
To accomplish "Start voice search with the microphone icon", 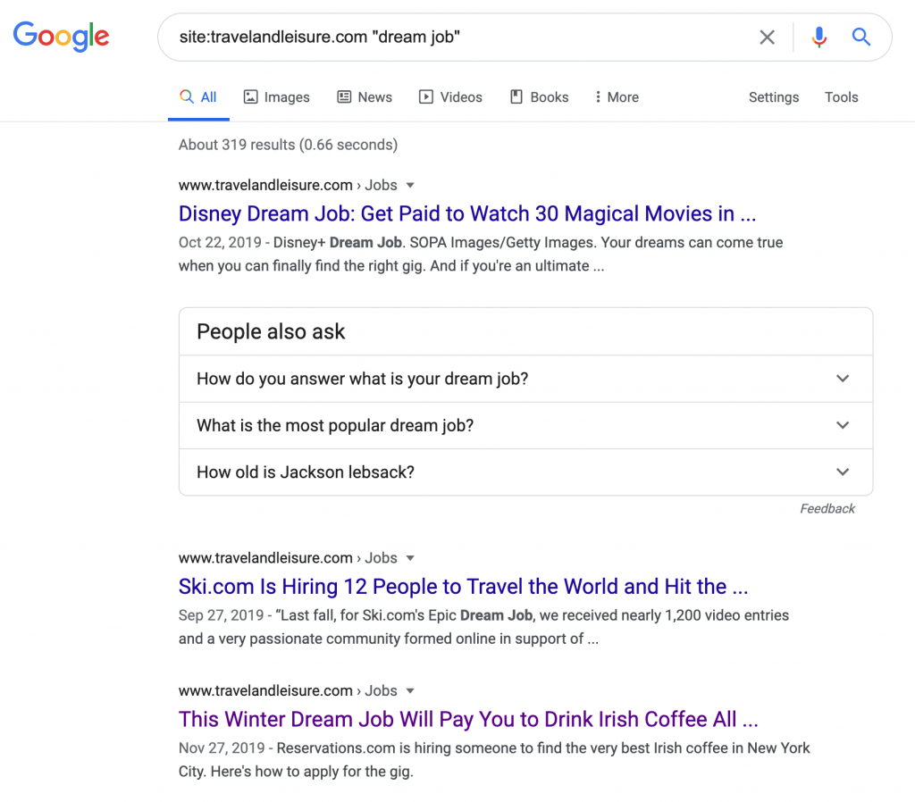I will click(x=818, y=38).
